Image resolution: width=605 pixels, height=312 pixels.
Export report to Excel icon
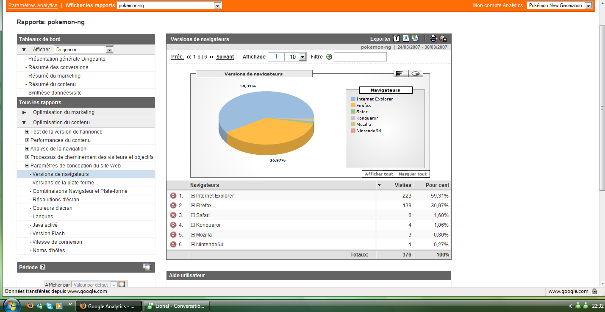(415, 38)
